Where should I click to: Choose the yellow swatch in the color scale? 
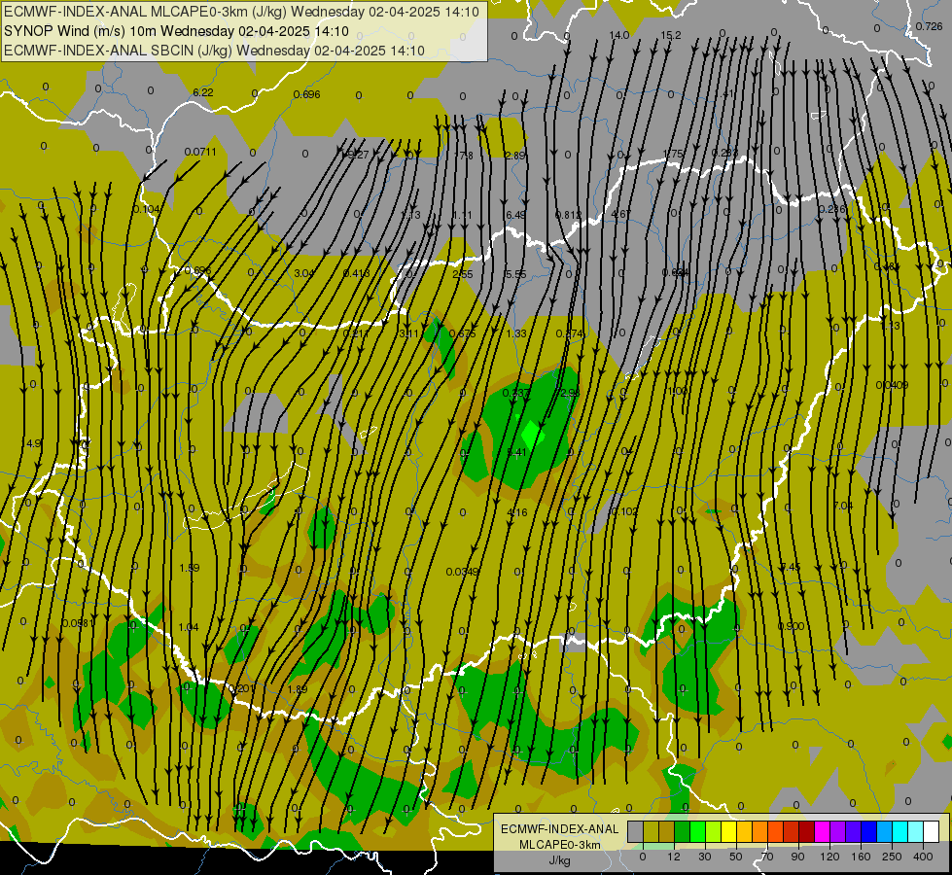(x=728, y=831)
